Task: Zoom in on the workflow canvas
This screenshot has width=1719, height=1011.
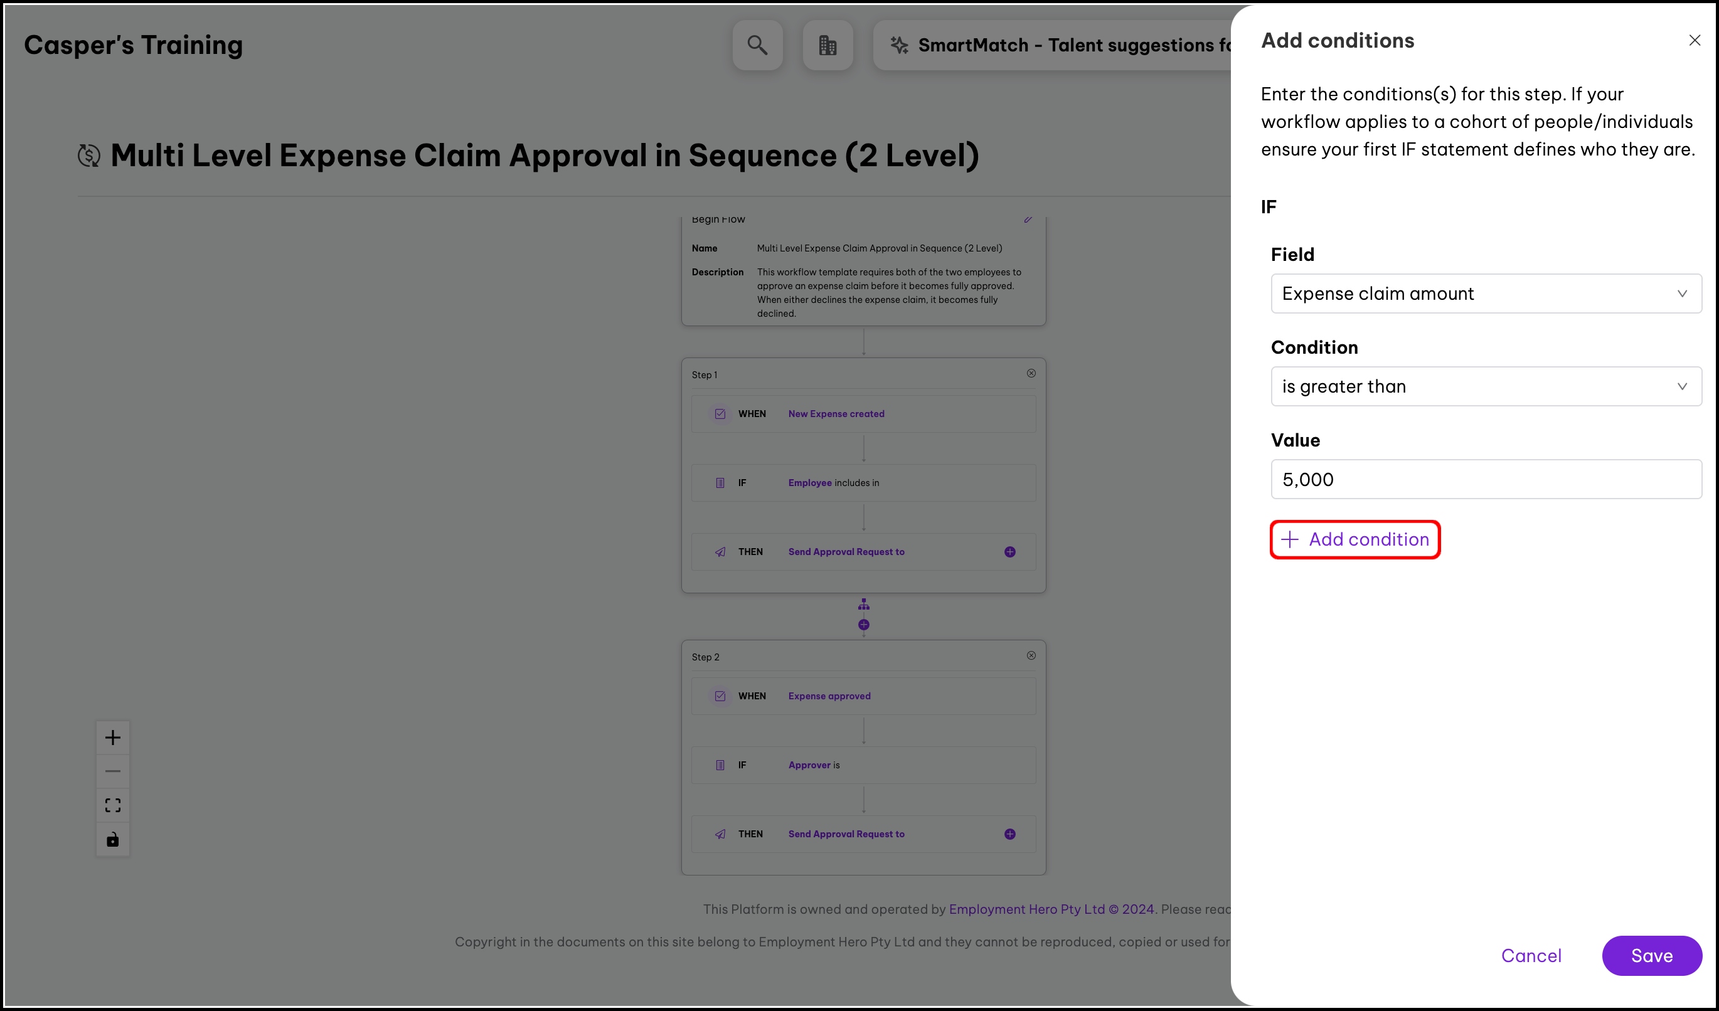Action: 112,738
